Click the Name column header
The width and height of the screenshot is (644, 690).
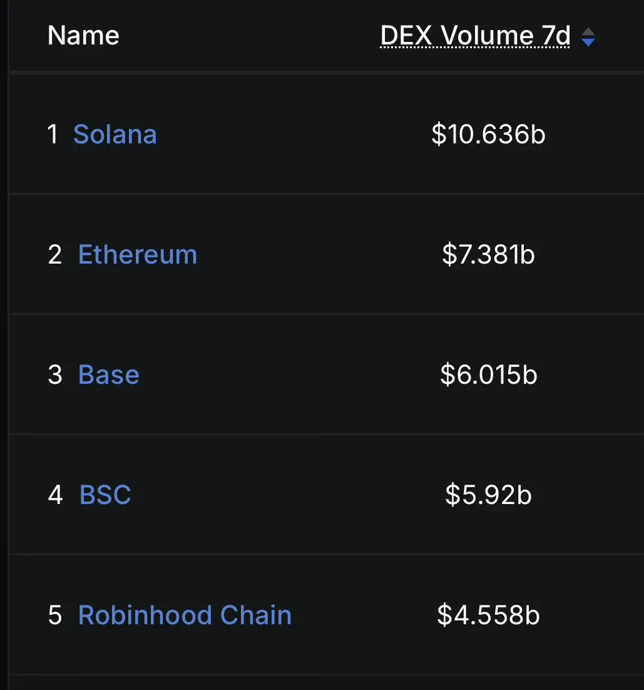click(84, 36)
